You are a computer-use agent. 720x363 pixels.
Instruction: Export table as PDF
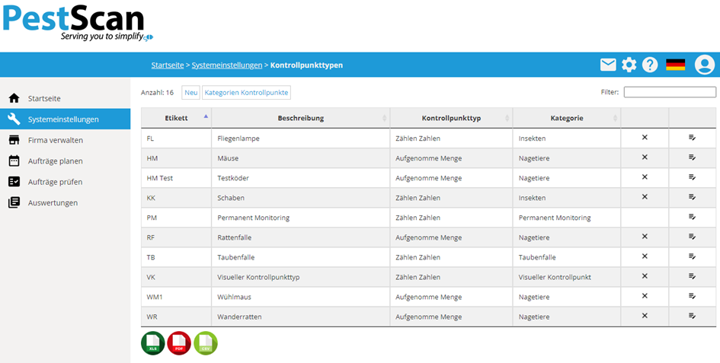tap(179, 343)
